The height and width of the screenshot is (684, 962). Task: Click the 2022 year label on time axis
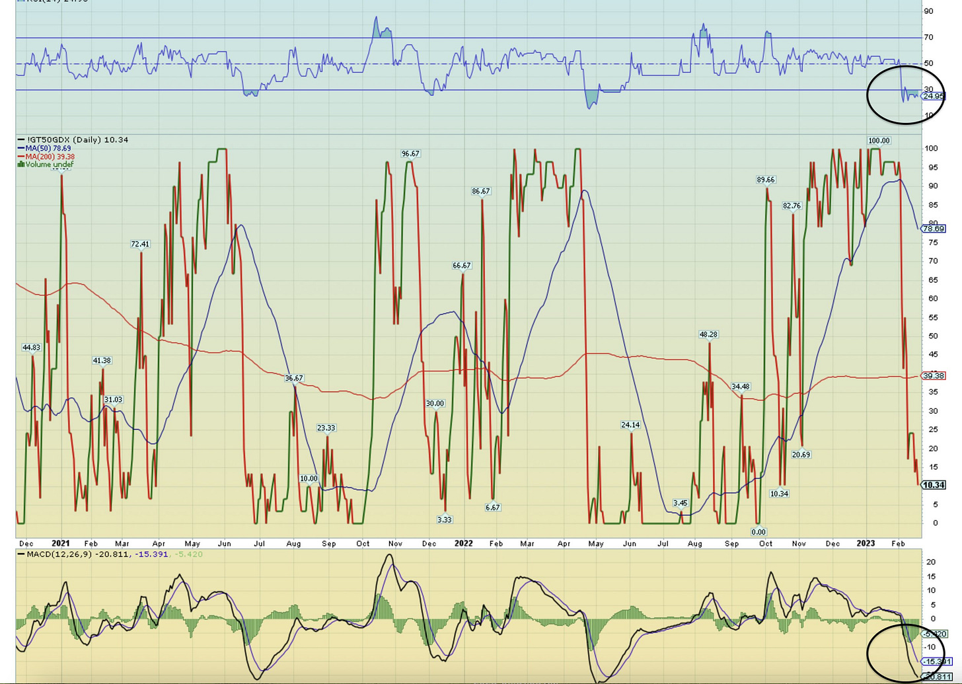click(463, 543)
